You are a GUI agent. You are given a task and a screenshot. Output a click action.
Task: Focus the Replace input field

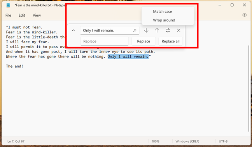coord(105,41)
